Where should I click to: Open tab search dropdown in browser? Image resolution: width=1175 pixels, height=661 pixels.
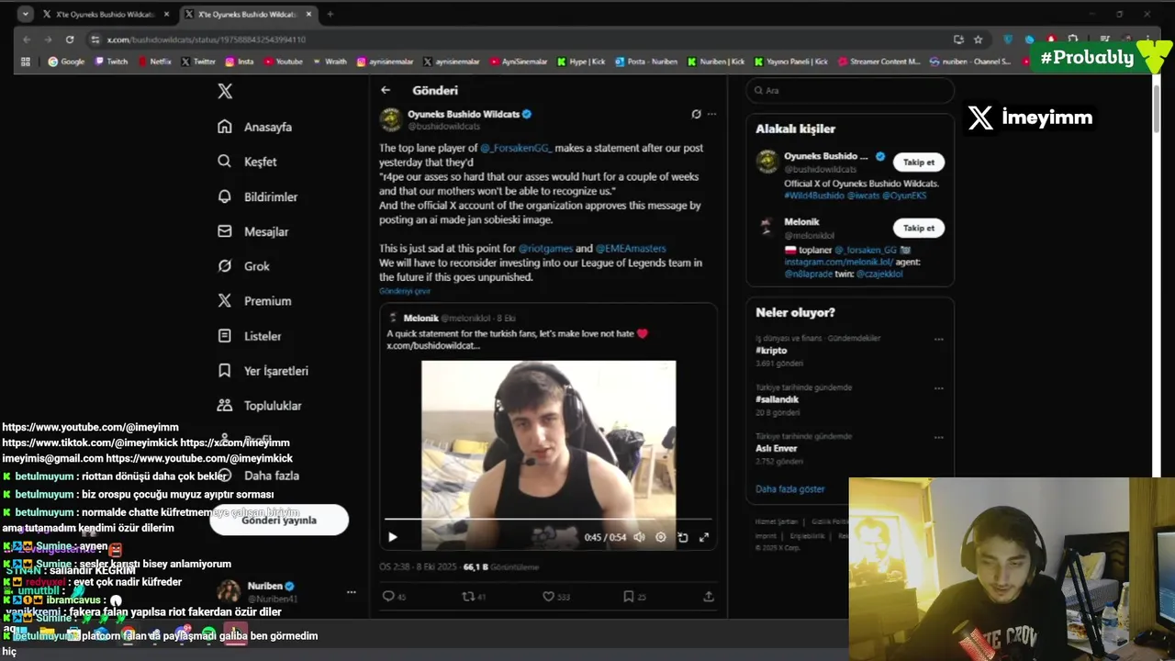tap(25, 14)
